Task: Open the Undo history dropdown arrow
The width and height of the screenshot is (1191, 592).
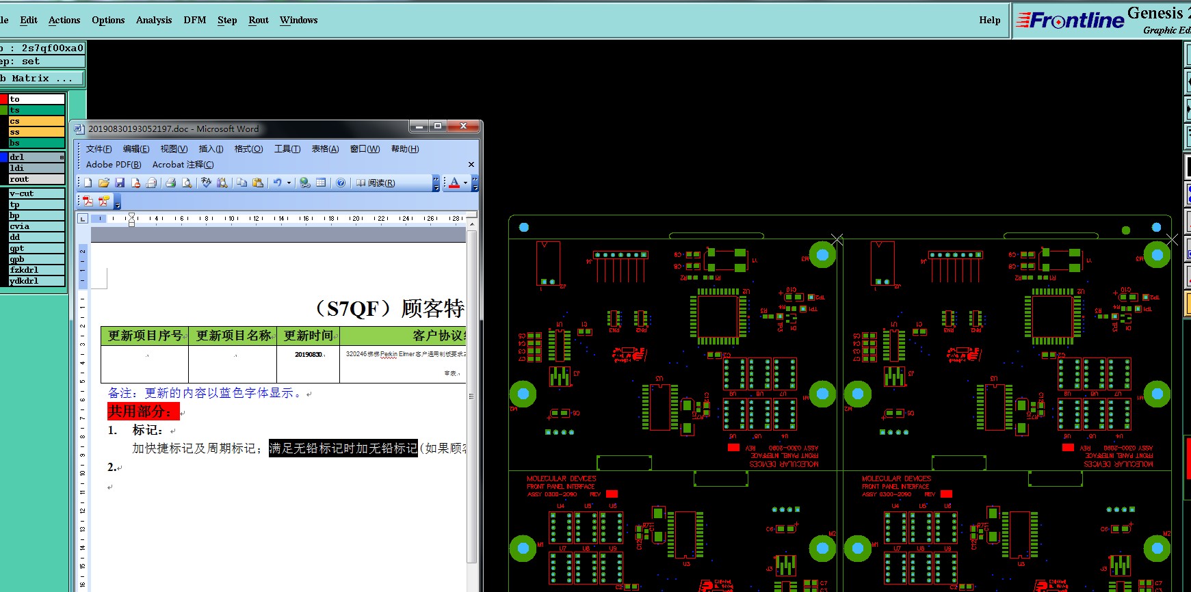Action: [x=289, y=183]
